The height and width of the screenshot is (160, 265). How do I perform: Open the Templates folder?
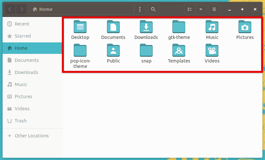point(179,50)
